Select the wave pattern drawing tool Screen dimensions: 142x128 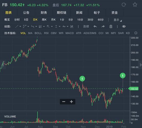point(33,26)
